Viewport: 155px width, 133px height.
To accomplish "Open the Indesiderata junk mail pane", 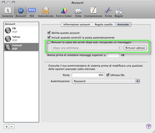I will coord(46,12).
